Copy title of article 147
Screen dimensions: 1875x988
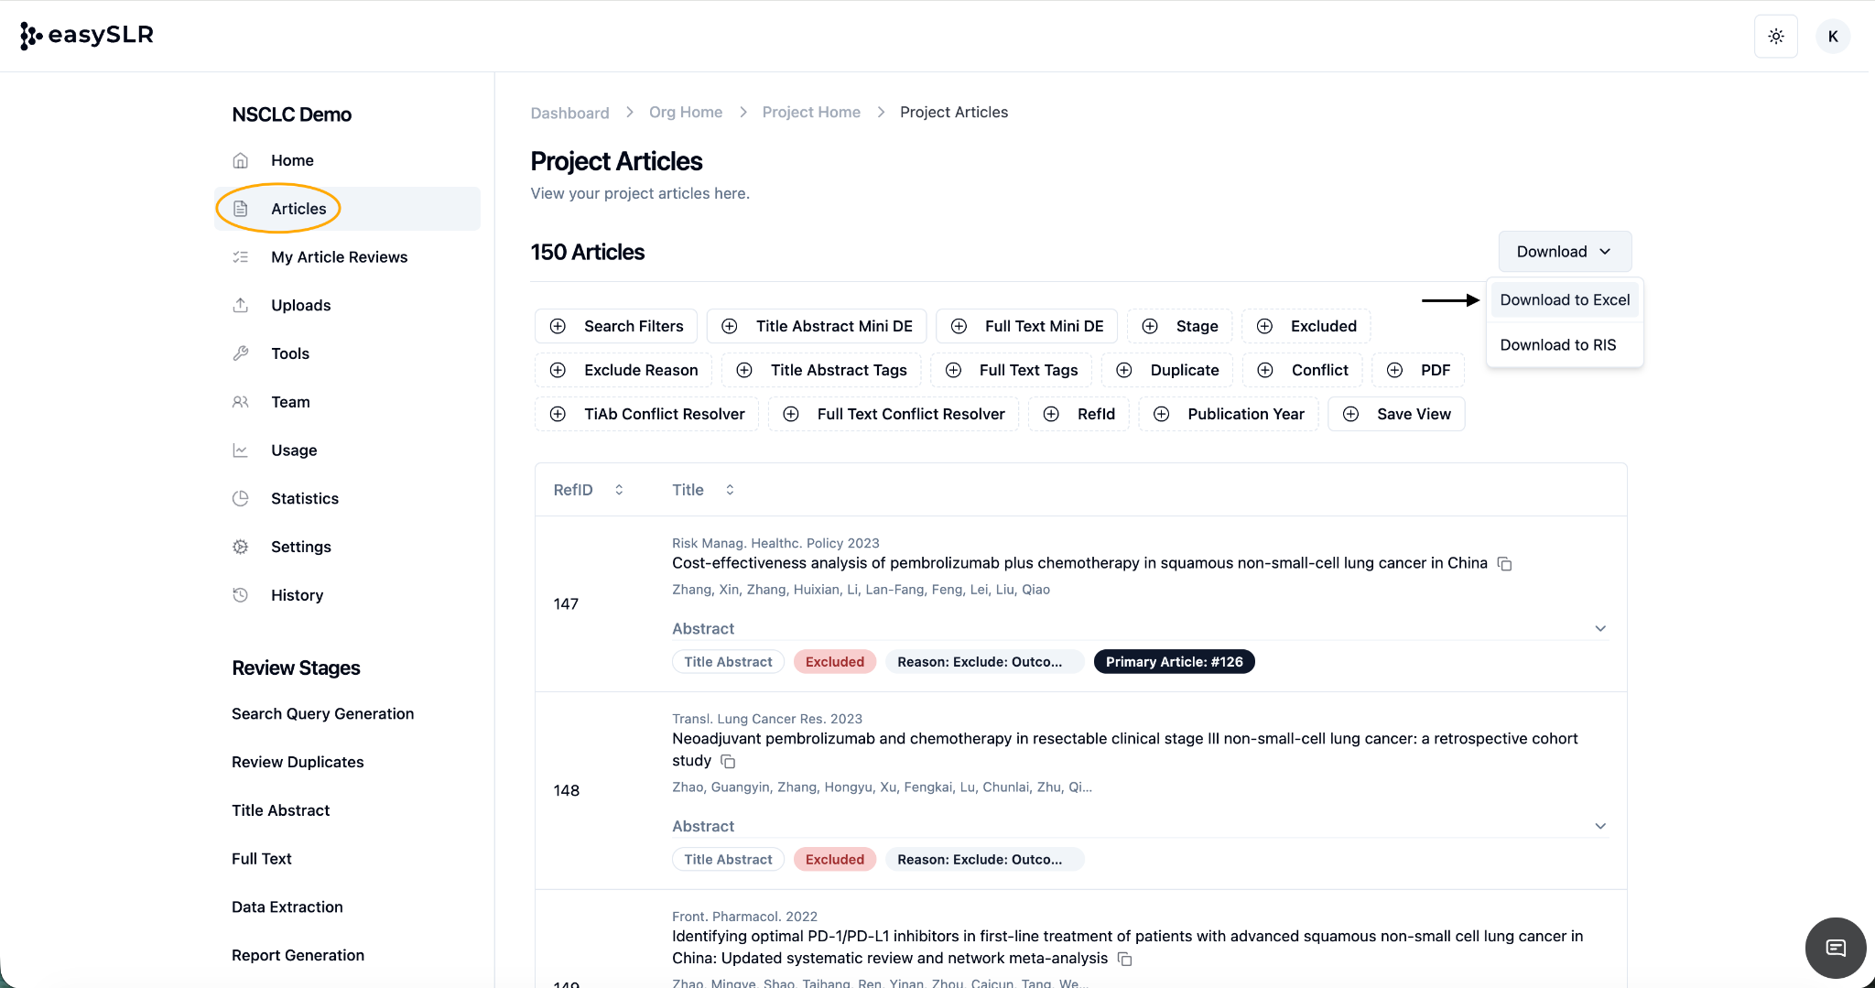tap(1504, 564)
